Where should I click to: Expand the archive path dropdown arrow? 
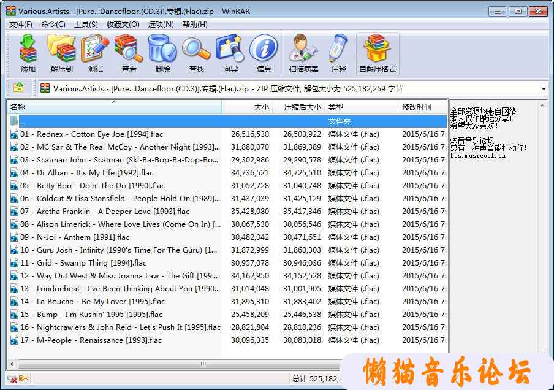point(544,89)
